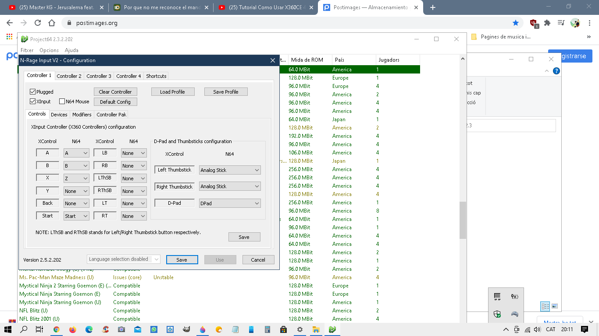The image size is (599, 336).
Task: Open Settings gear on the taskbar
Action: click(299, 329)
